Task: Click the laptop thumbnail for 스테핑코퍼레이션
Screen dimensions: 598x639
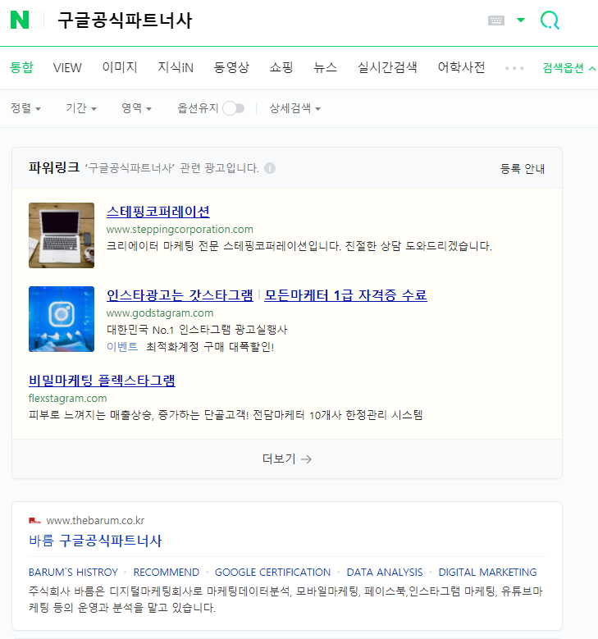Action: [62, 235]
